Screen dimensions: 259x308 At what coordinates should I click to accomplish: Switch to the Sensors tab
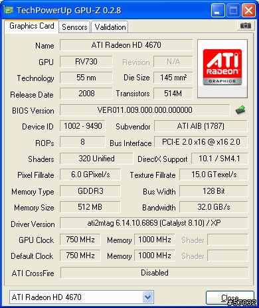[x=74, y=27]
